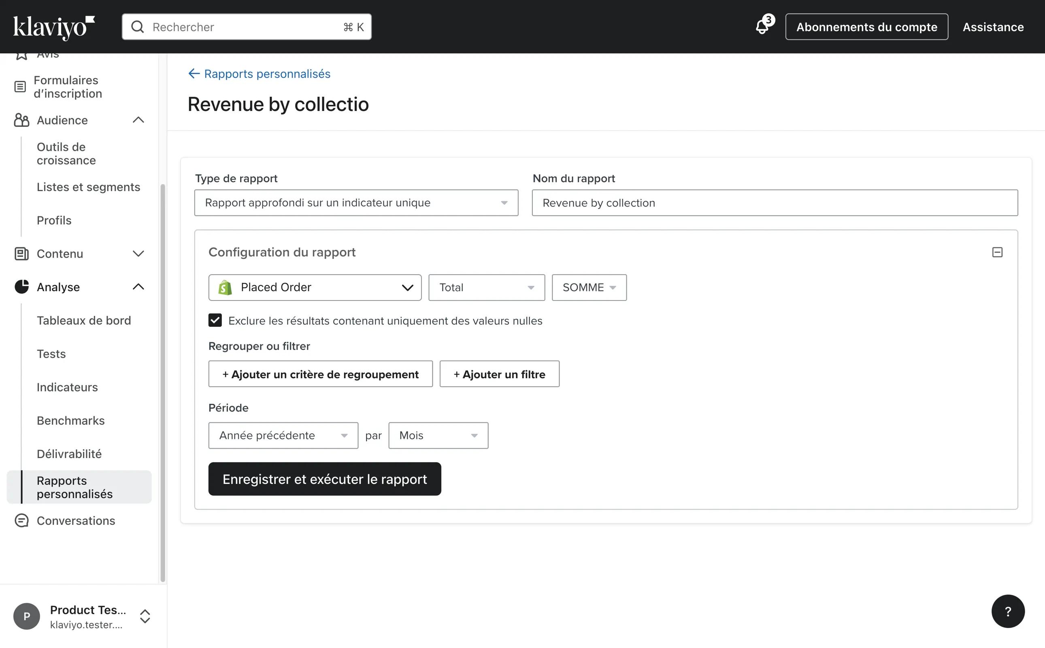Click the back arrow beside Rapports personnalisés
Viewport: 1045px width, 648px height.
click(x=194, y=74)
